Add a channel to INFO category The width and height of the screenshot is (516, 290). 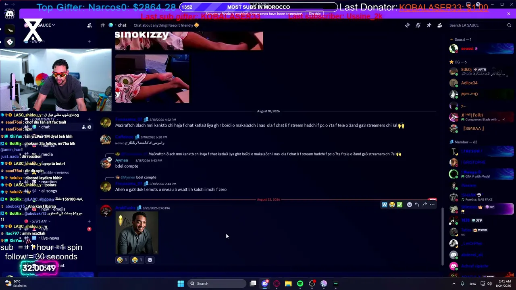point(89,41)
